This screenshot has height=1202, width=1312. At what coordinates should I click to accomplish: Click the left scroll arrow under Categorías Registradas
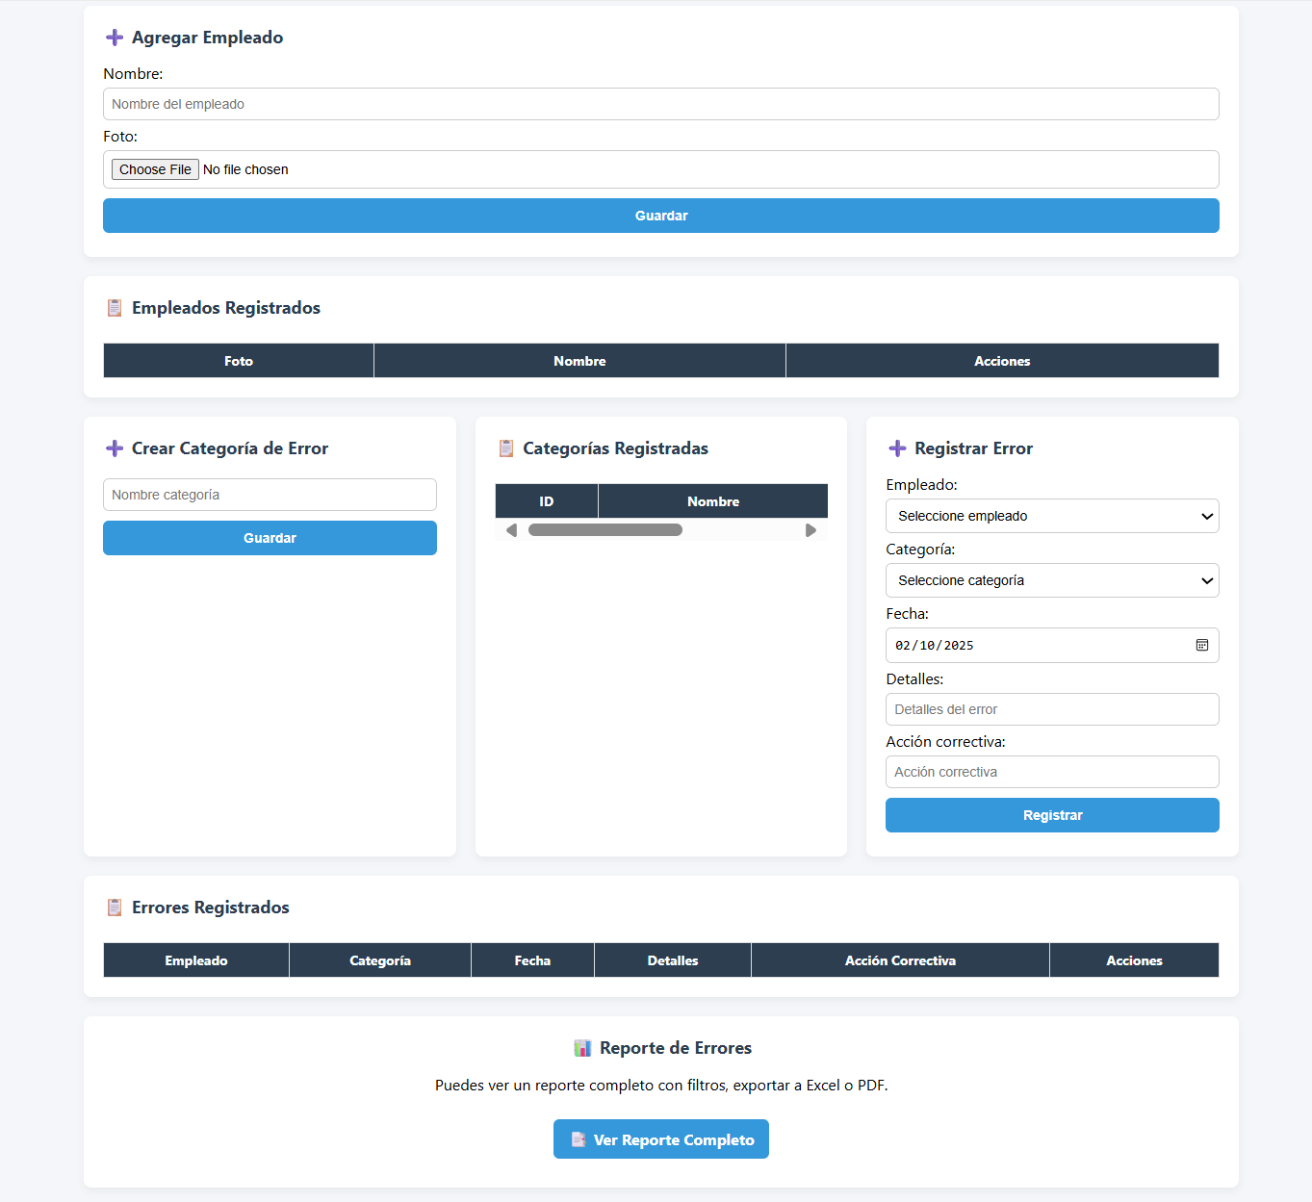511,529
